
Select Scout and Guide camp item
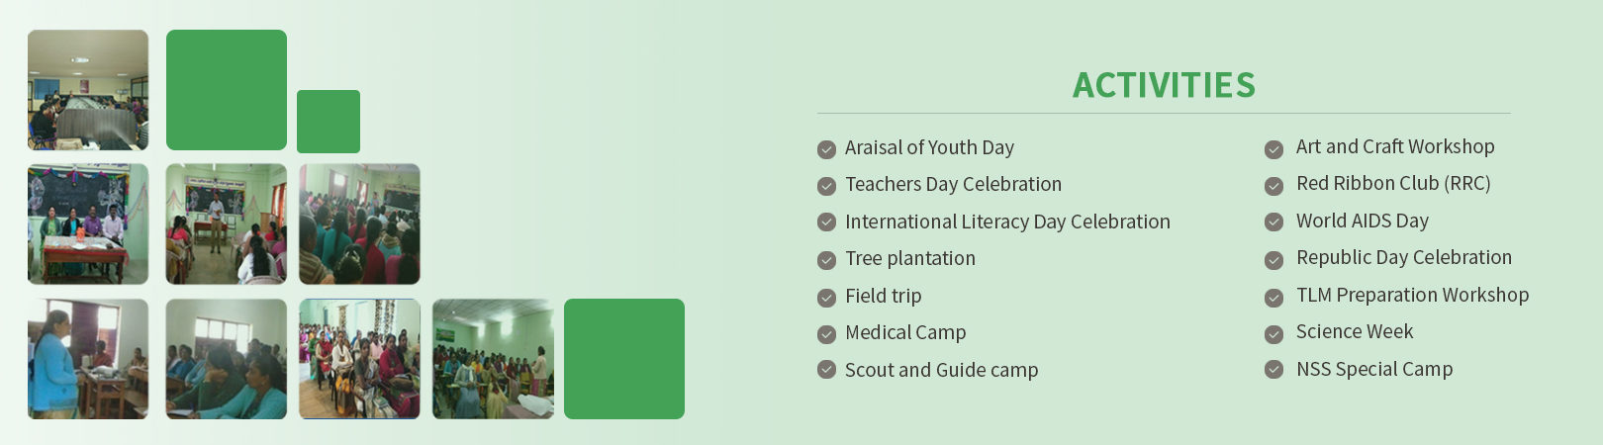coord(941,370)
